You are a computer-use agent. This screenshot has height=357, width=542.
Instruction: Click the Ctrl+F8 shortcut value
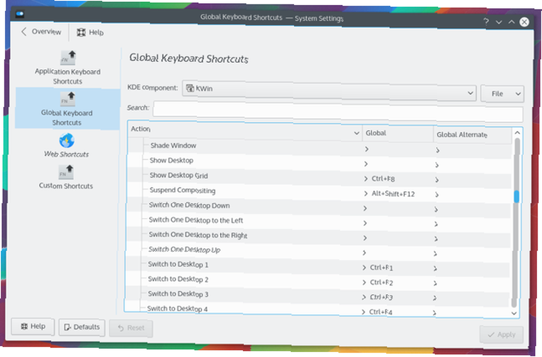383,179
